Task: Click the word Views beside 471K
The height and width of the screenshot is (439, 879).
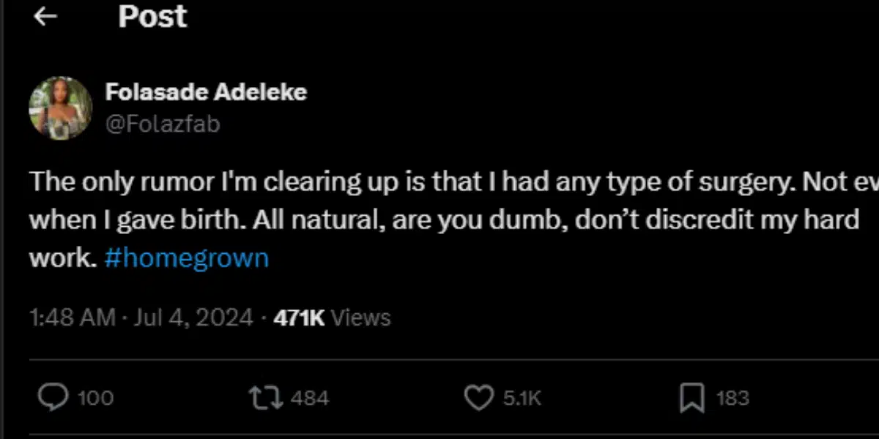Action: coord(360,318)
